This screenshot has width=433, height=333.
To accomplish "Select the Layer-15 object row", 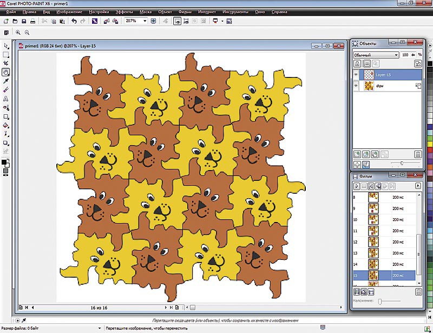I will (x=388, y=75).
